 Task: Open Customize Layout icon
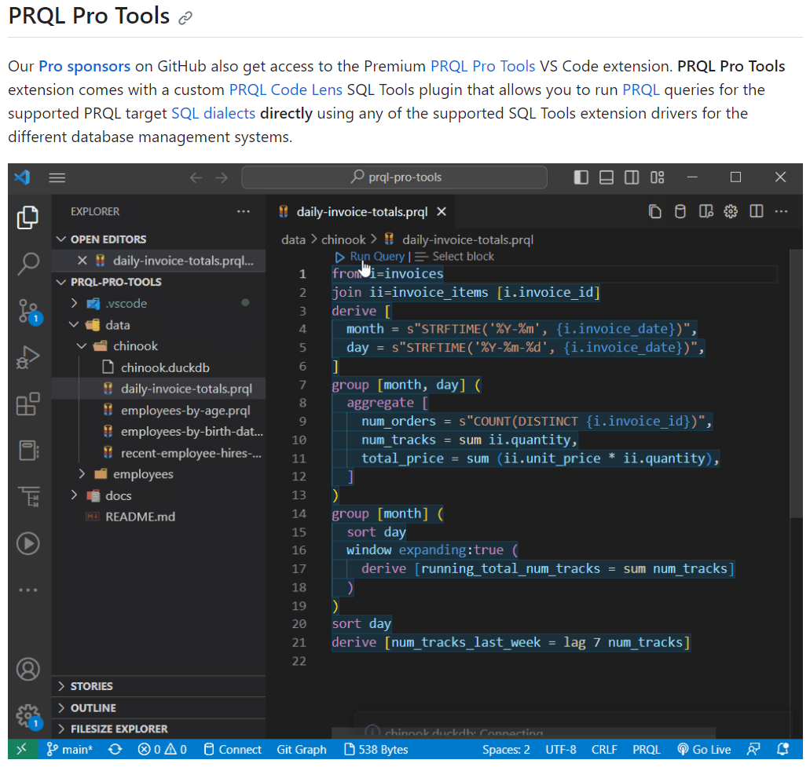click(x=657, y=177)
